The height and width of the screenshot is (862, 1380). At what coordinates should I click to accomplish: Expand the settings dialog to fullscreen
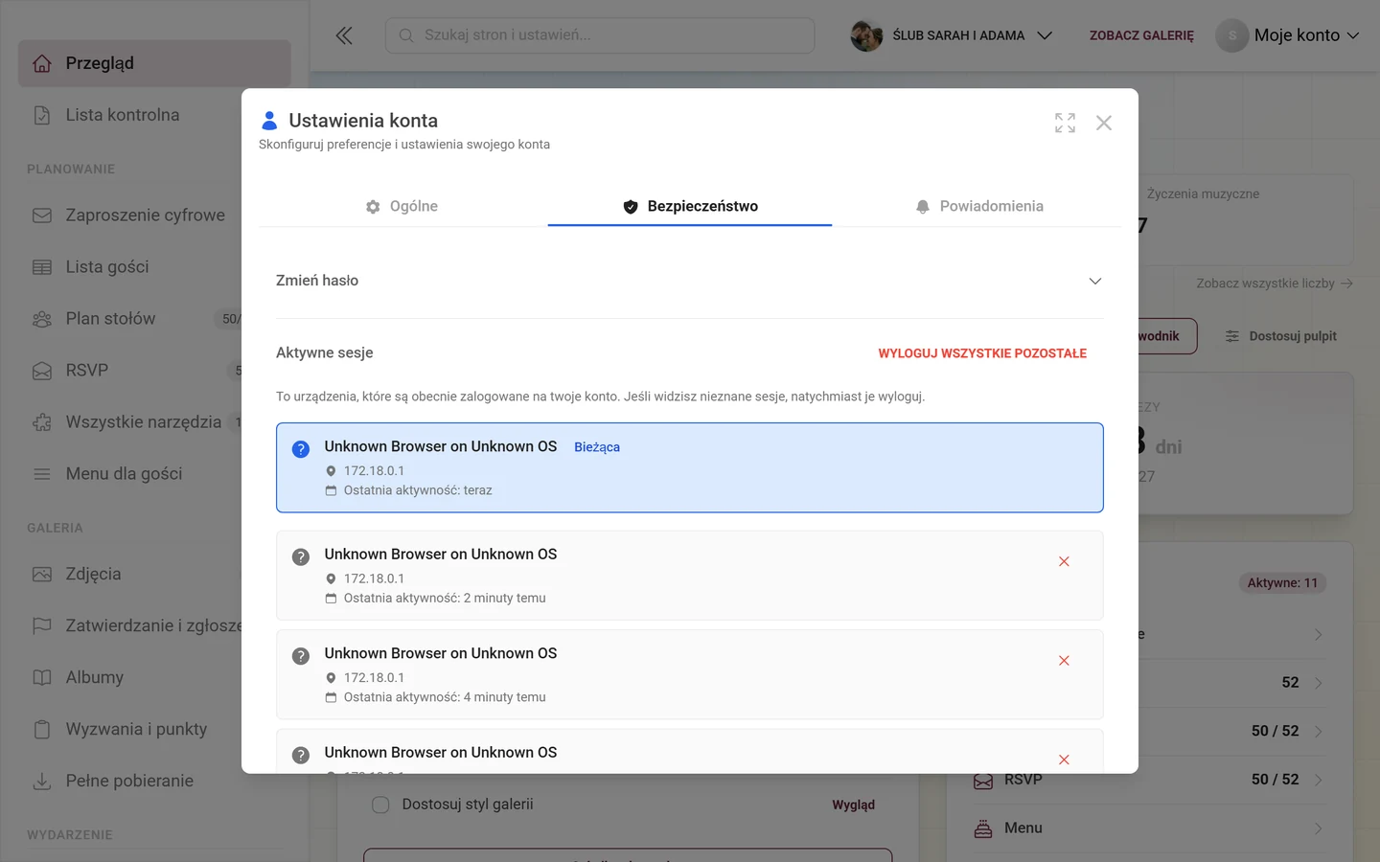click(x=1065, y=123)
